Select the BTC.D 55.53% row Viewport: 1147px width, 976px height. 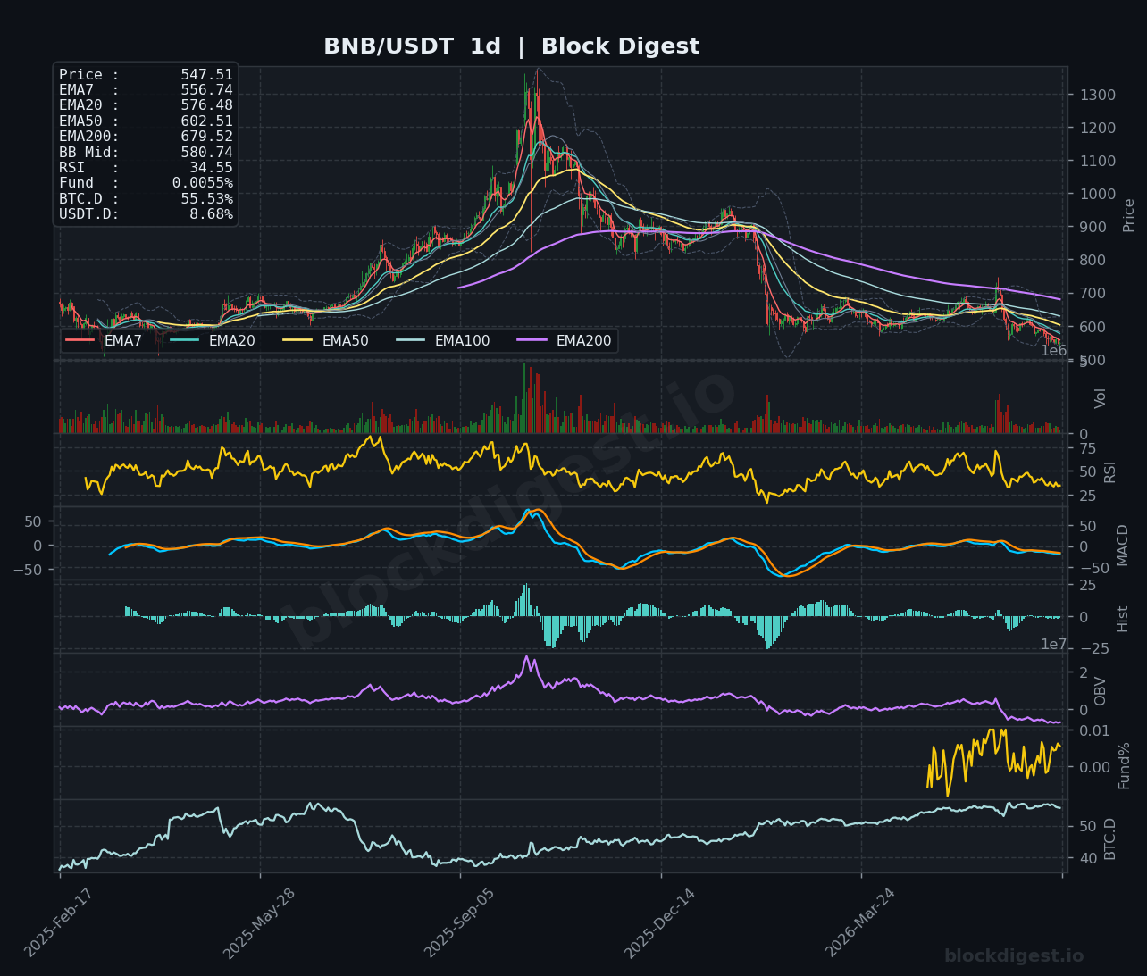pos(146,198)
